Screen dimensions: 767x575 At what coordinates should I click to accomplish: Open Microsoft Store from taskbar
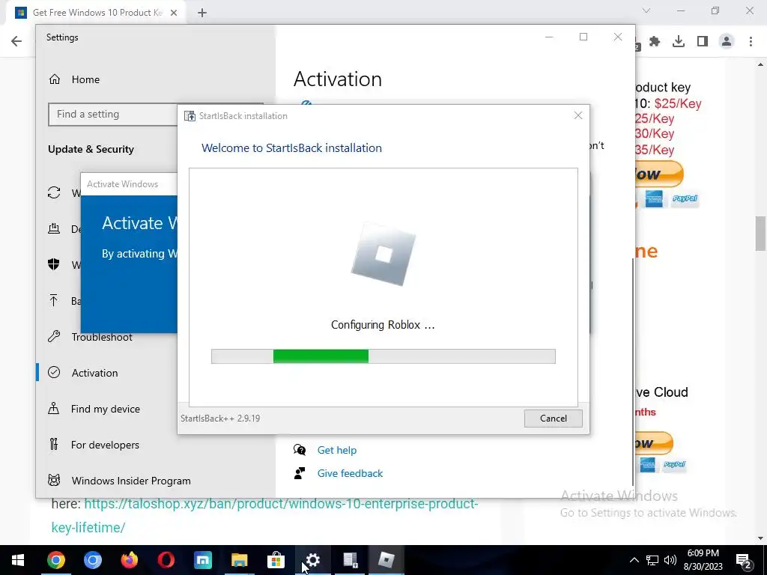[x=276, y=560]
